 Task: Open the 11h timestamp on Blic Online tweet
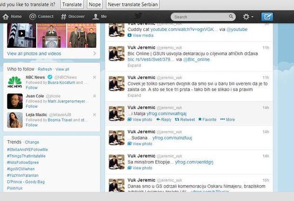pyautogui.click(x=266, y=48)
